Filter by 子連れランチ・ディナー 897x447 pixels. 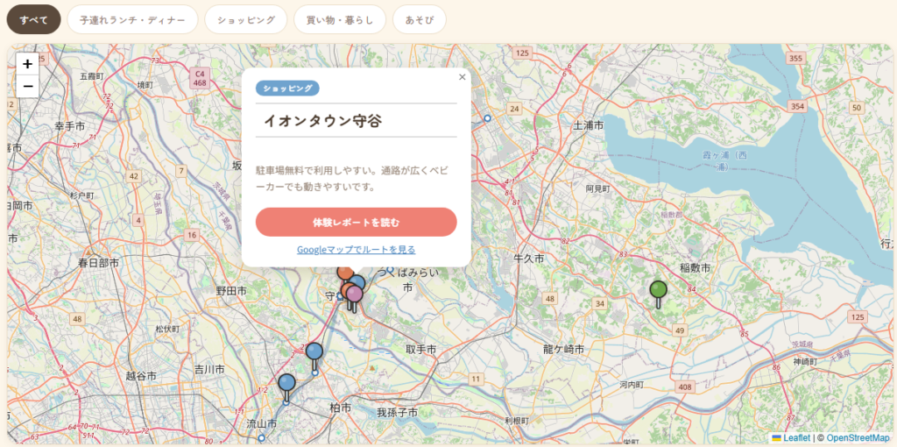(133, 19)
